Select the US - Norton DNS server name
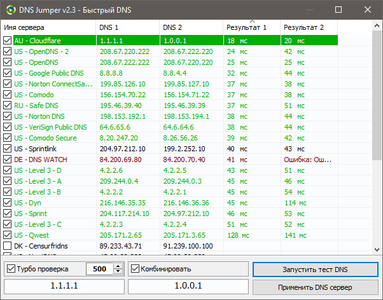 click(x=39, y=116)
